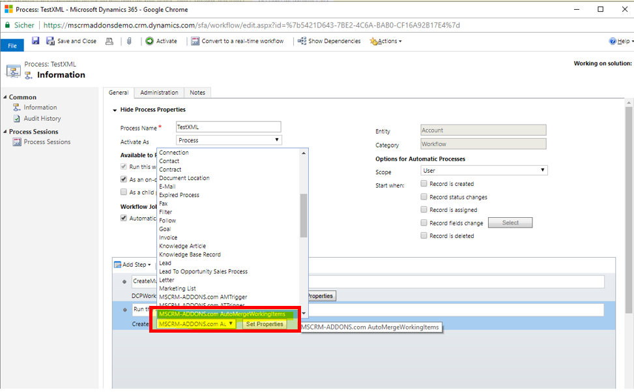This screenshot has width=634, height=392.
Task: Expand the Activate As dropdown
Action: [x=229, y=140]
